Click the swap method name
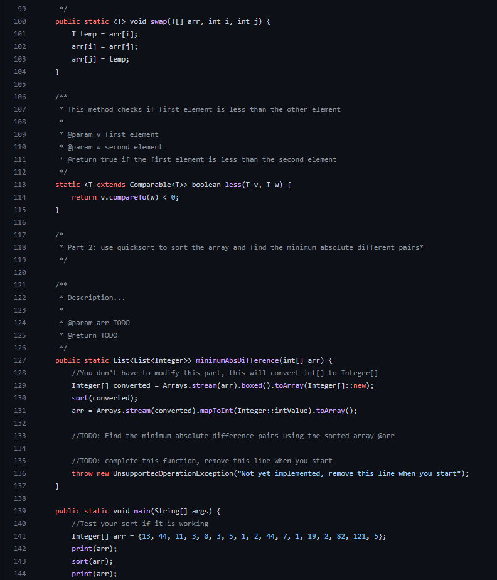Image resolution: width=497 pixels, height=580 pixels. [x=159, y=21]
